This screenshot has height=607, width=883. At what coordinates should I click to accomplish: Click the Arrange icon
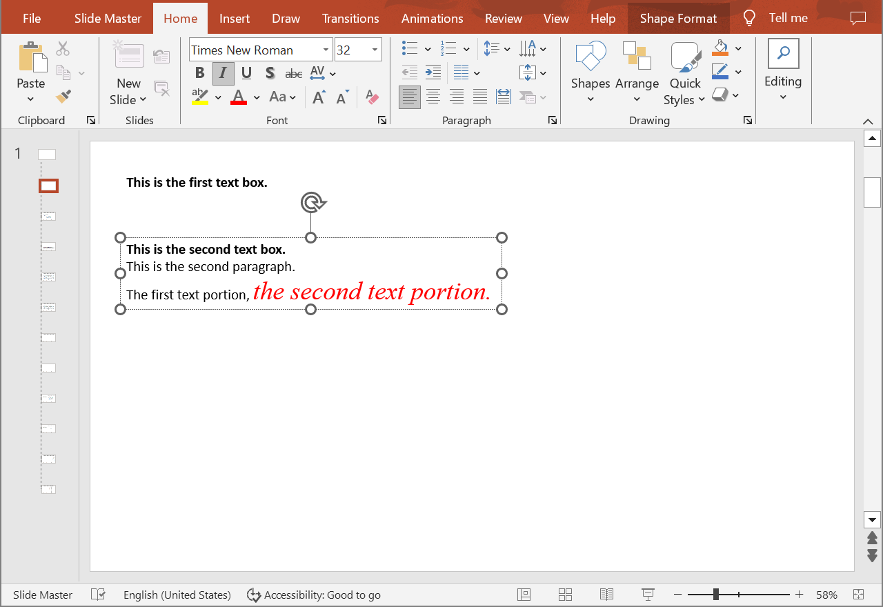637,56
